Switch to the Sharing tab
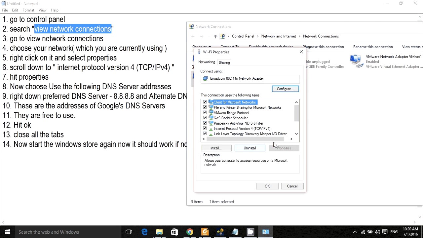This screenshot has height=238, width=423. pos(224,62)
